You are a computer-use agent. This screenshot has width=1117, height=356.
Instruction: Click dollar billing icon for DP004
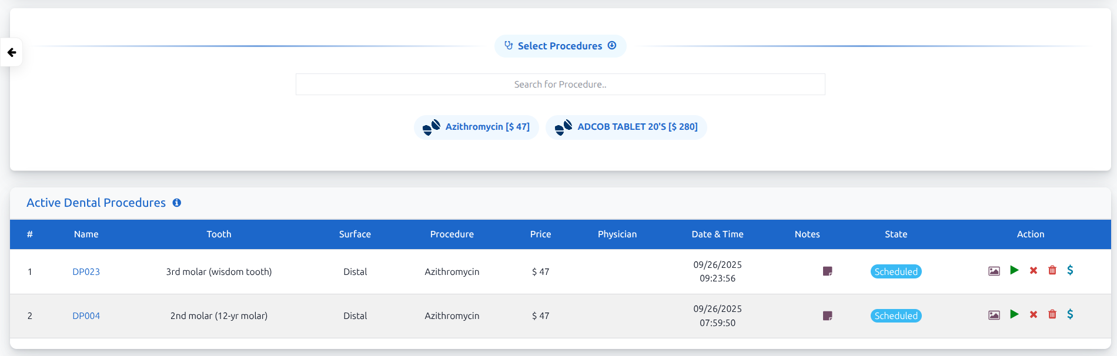(x=1070, y=314)
